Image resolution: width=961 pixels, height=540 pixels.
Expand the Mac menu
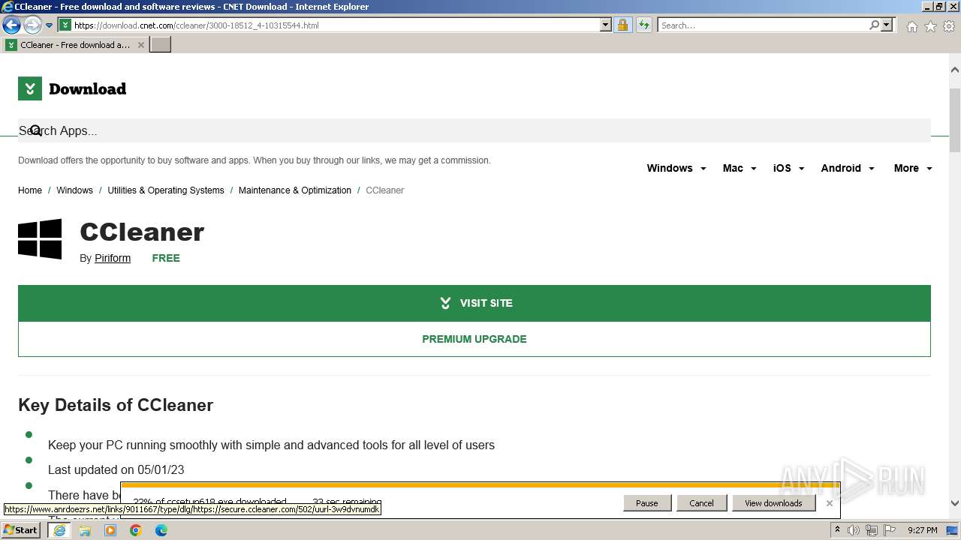[740, 168]
